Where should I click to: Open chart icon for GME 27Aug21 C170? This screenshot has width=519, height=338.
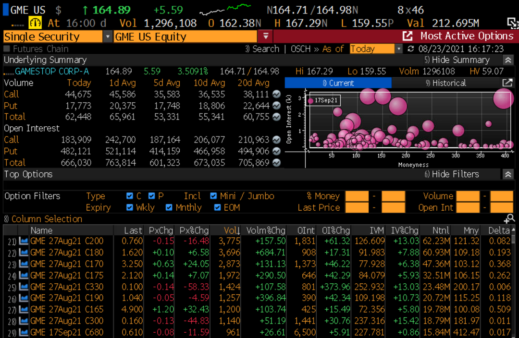[x=23, y=264]
